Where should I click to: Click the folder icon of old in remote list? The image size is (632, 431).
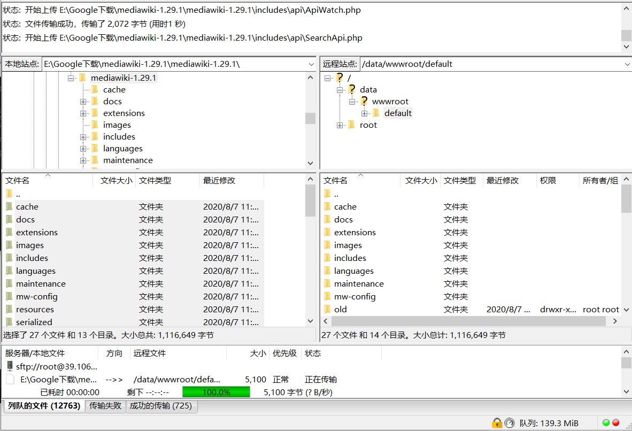(x=327, y=309)
